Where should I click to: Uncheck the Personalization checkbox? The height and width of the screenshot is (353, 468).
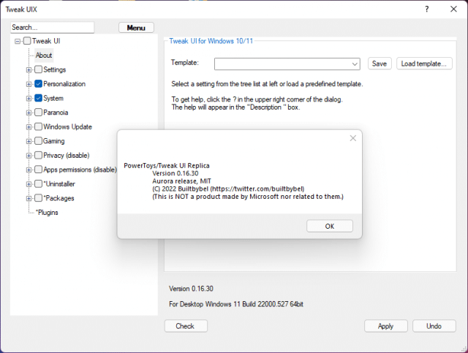point(38,84)
